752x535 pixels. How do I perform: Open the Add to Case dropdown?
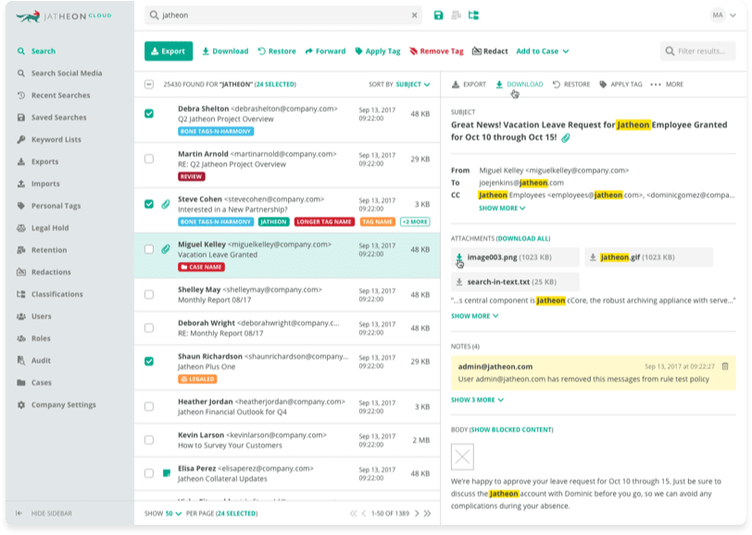point(543,51)
